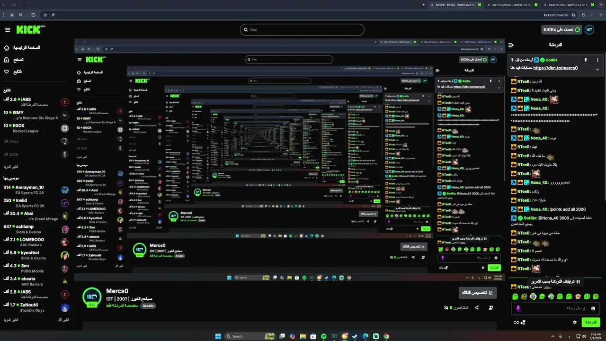Bookmark the page with the star icon
This screenshot has width=606, height=341.
pos(46,15)
